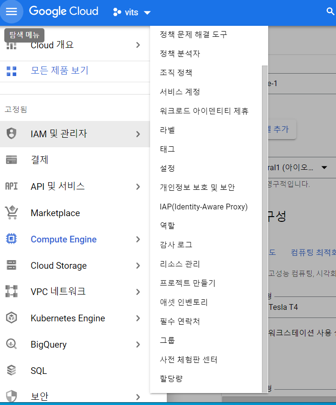Expand the 보안 submenu arrow
Screen dimensions: 336x405
[138, 397]
